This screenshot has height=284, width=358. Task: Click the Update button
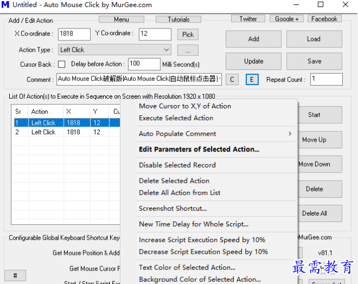tap(253, 61)
